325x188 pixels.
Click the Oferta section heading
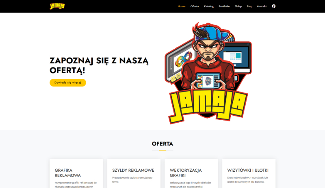162,144
